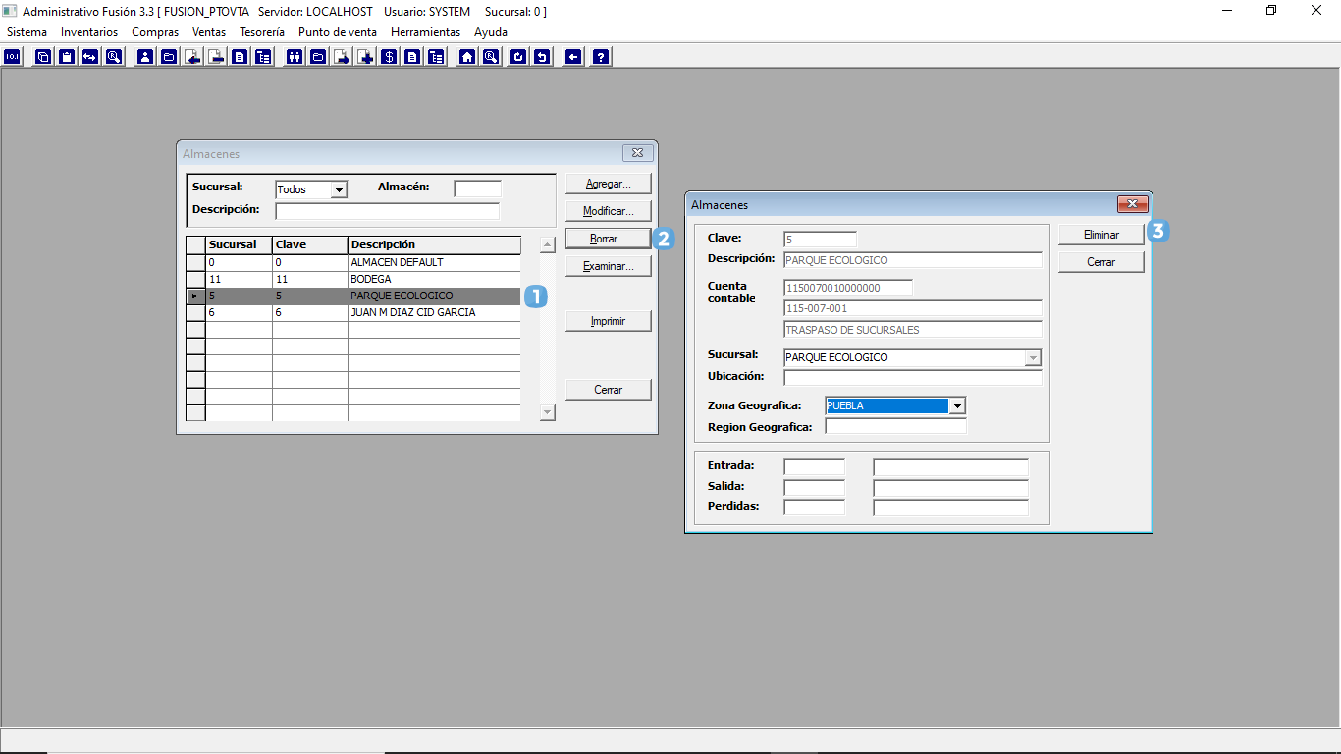Open the Punto de venta menu
Image resolution: width=1341 pixels, height=754 pixels.
[338, 32]
